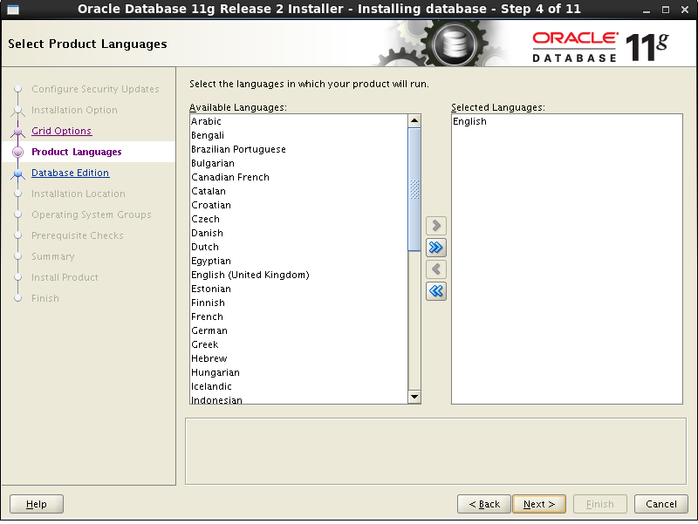Select English (United Kingdom) in the list
The image size is (698, 524).
298,275
